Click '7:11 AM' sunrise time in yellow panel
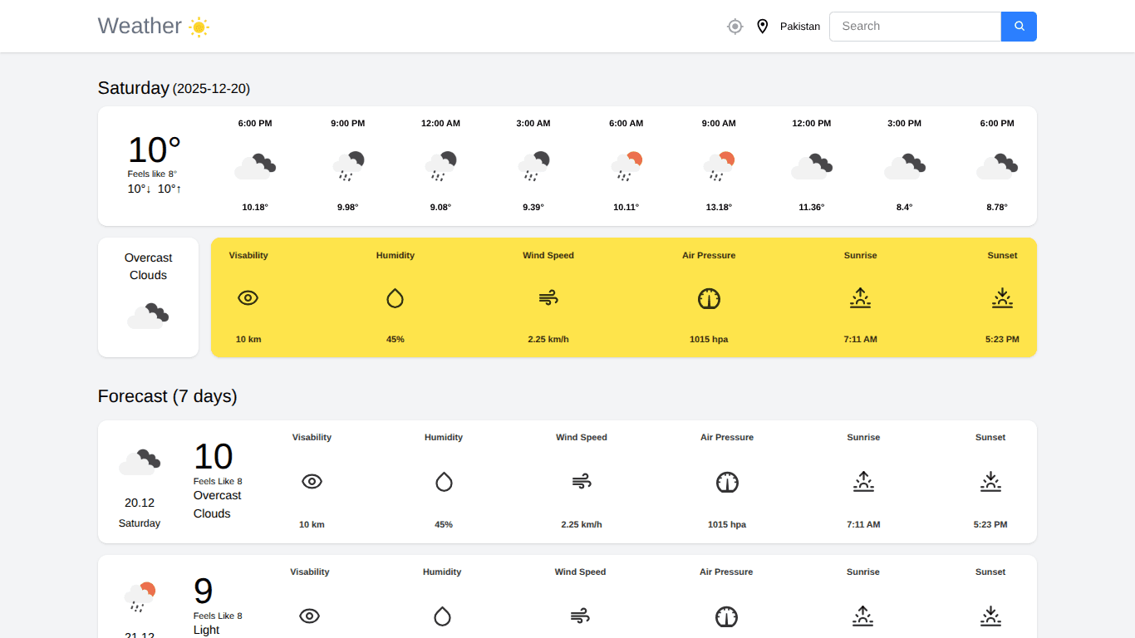The height and width of the screenshot is (638, 1135). 860,339
